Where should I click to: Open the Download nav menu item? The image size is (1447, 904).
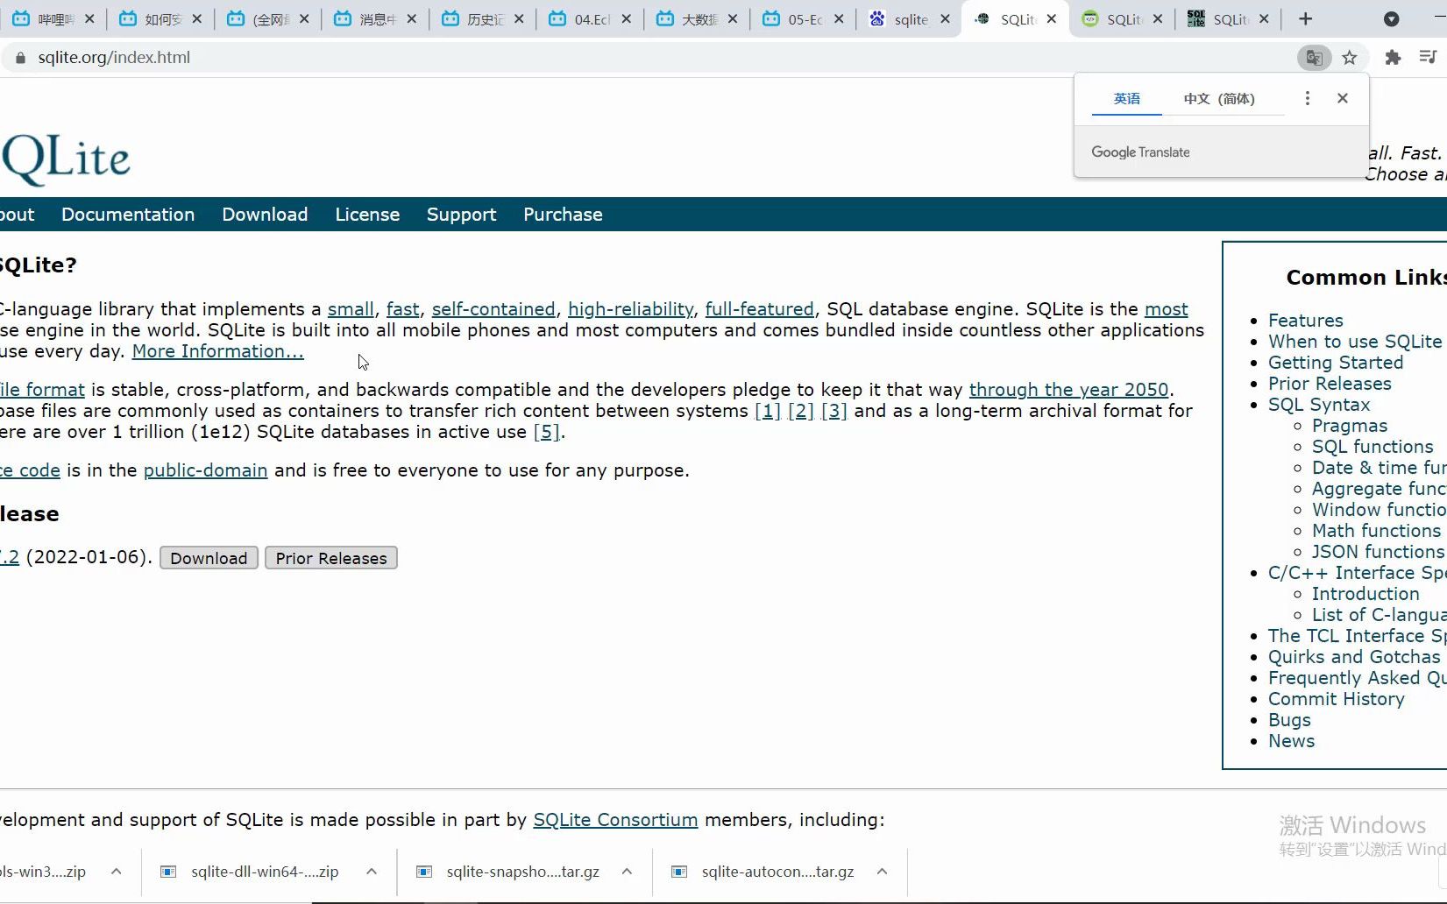tap(265, 215)
